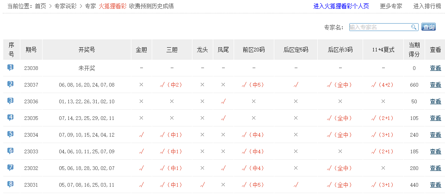View details for period 23038
The image size is (445, 195).
coord(435,68)
